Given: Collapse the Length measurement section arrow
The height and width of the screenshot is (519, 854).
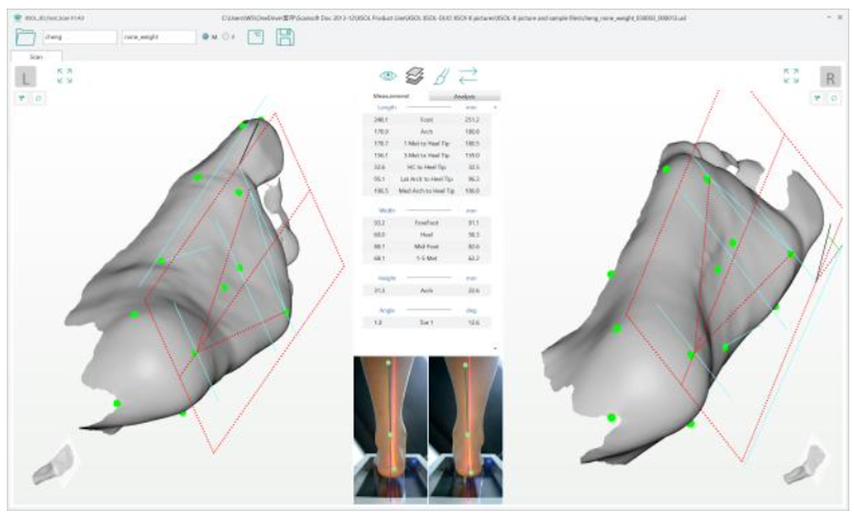Looking at the screenshot, I should [x=495, y=108].
